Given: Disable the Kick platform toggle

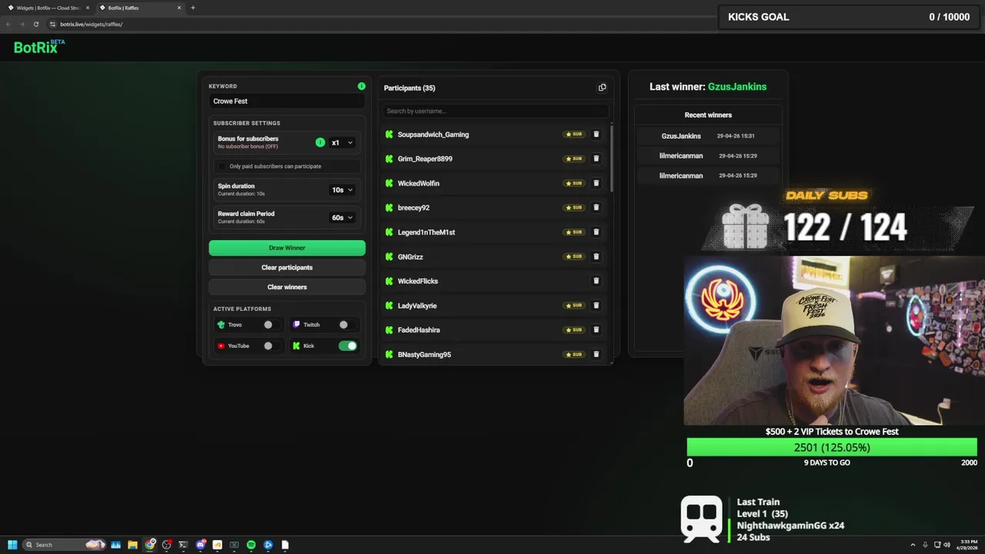Looking at the screenshot, I should click(348, 345).
